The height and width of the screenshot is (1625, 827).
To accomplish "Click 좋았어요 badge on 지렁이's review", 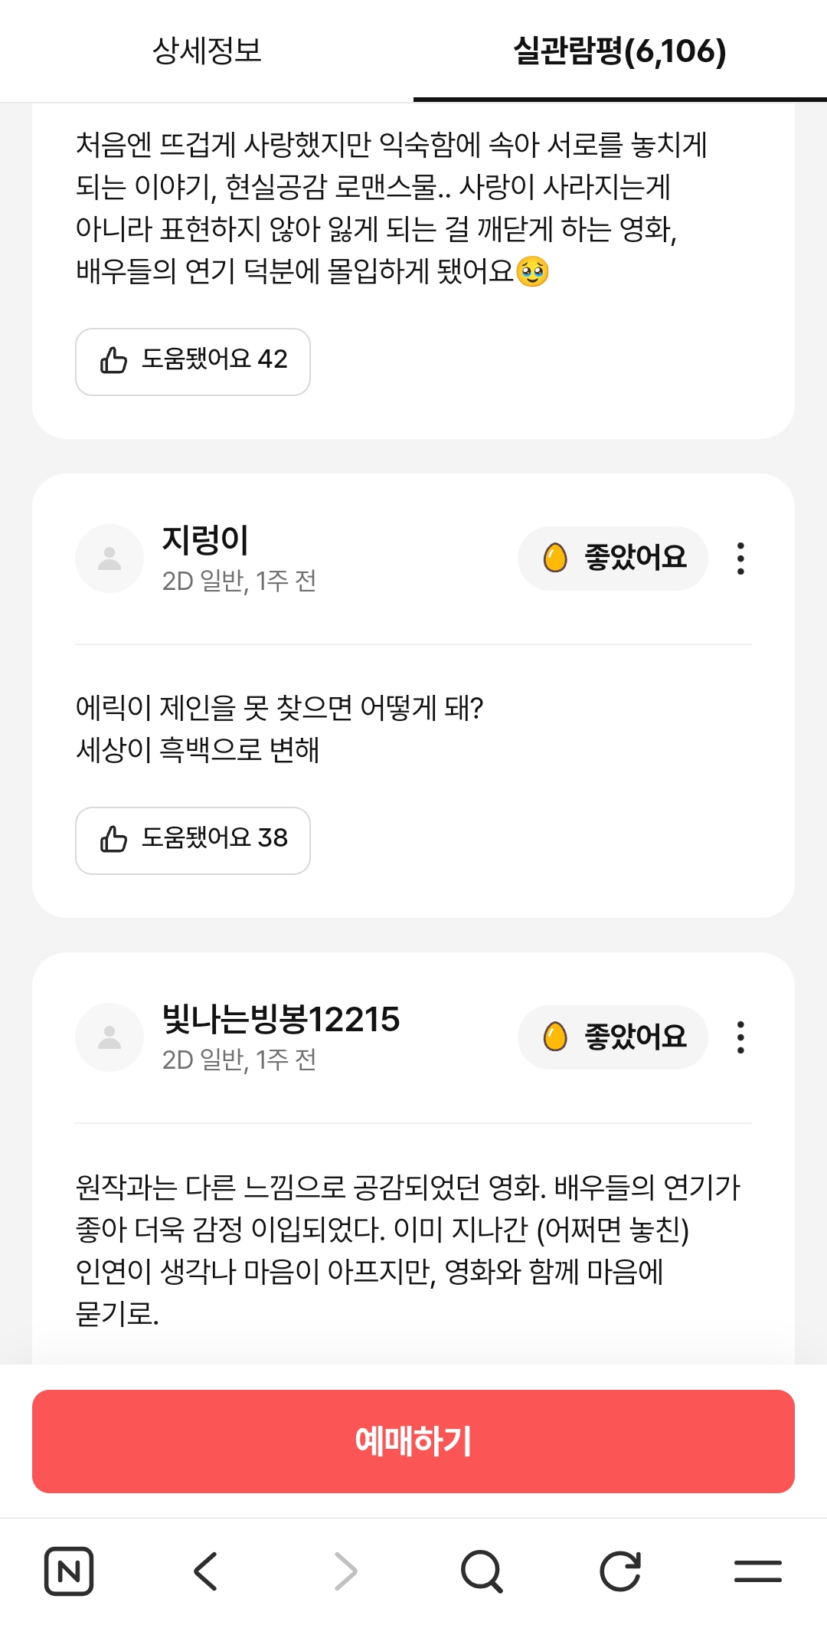I will [613, 559].
